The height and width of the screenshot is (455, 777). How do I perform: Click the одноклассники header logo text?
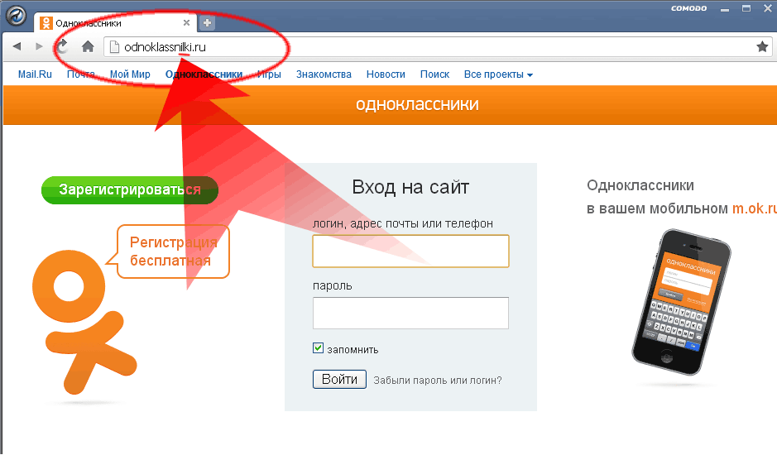[417, 104]
